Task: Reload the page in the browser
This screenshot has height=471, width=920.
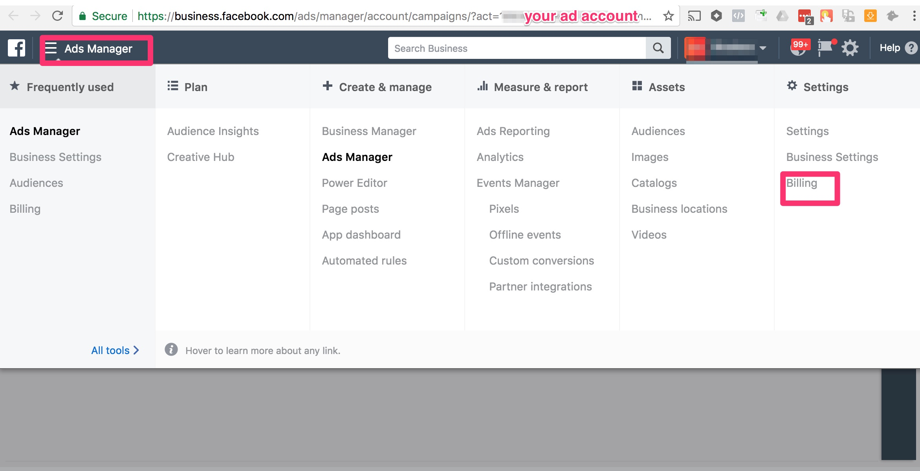Action: (57, 16)
